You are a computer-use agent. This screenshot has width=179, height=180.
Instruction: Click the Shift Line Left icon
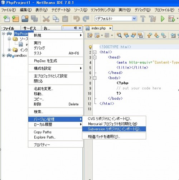173,35
